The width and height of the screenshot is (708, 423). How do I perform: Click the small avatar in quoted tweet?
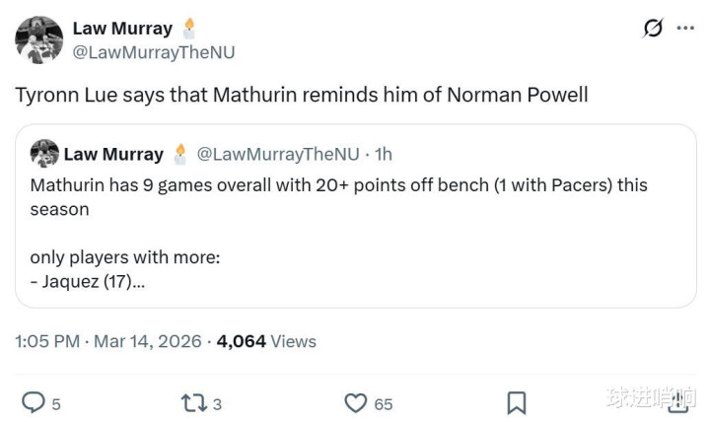44,154
